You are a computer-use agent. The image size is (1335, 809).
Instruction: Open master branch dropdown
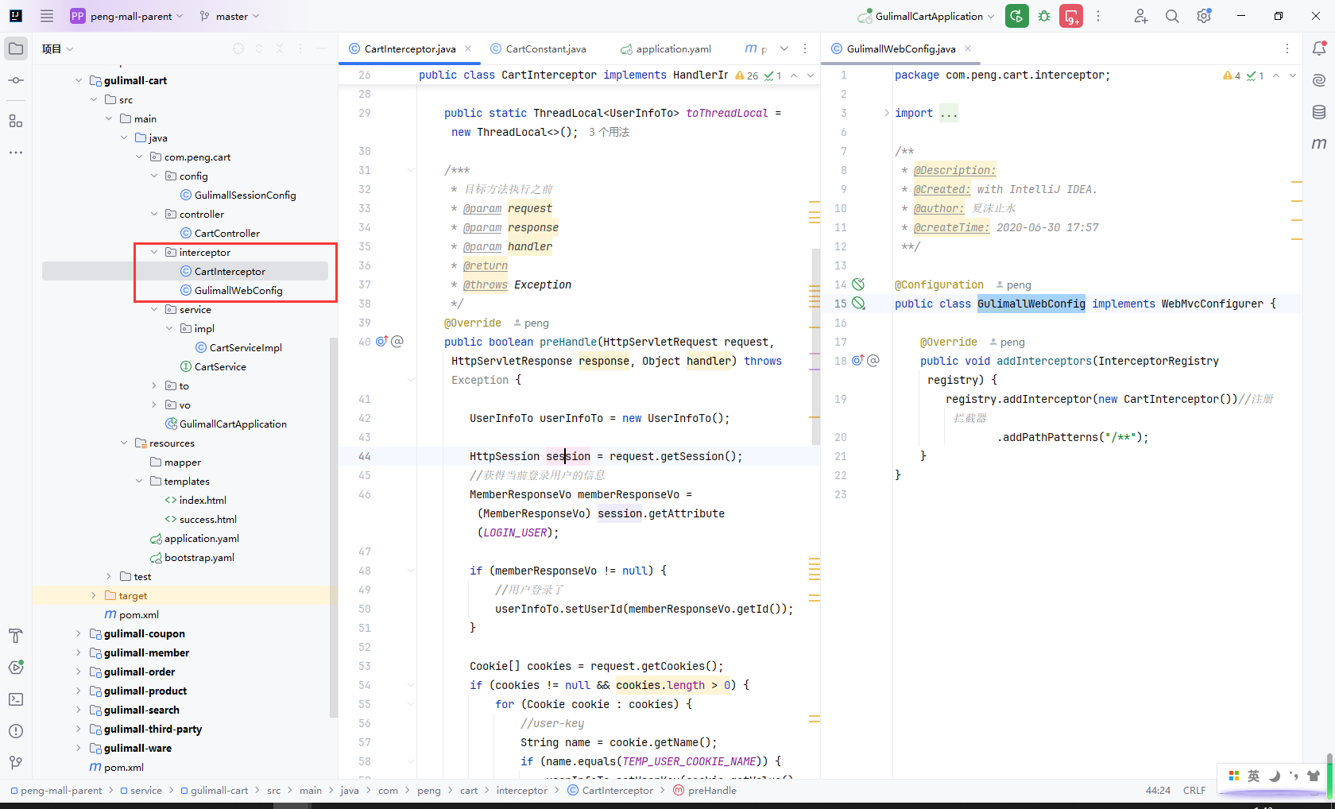coord(230,16)
